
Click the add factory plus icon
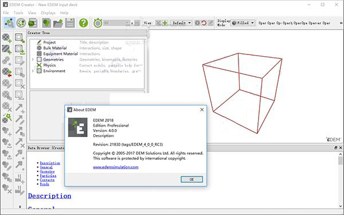tap(19, 178)
